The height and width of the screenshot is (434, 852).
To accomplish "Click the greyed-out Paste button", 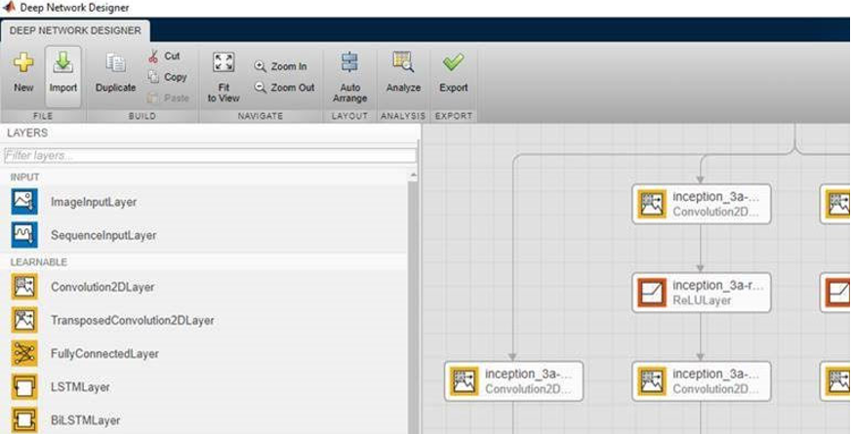I will pos(169,99).
